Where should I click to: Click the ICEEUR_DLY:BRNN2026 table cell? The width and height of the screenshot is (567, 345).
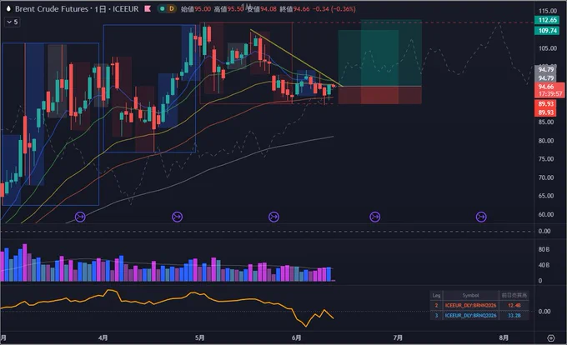(470, 306)
